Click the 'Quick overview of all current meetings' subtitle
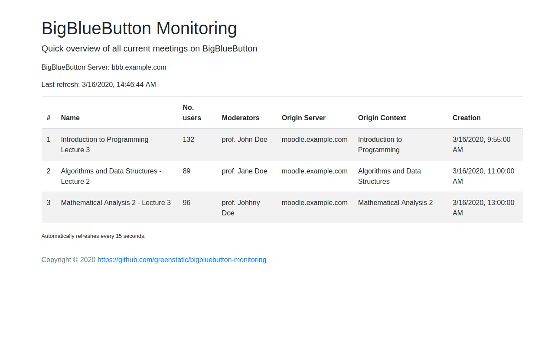The height and width of the screenshot is (343, 558). pyautogui.click(x=149, y=48)
